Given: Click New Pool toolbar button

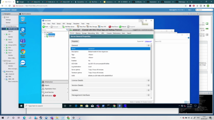Looking at the screenshot, I should (81, 27).
